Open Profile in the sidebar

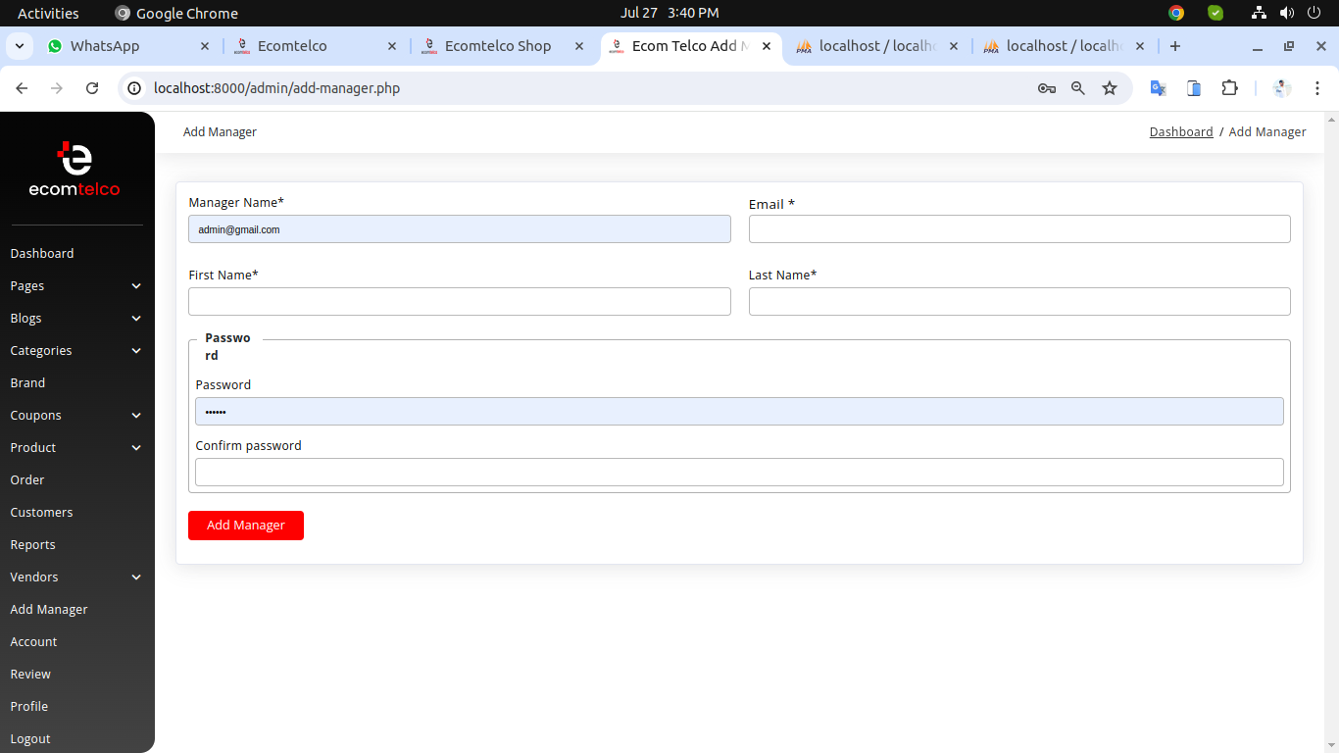[29, 706]
